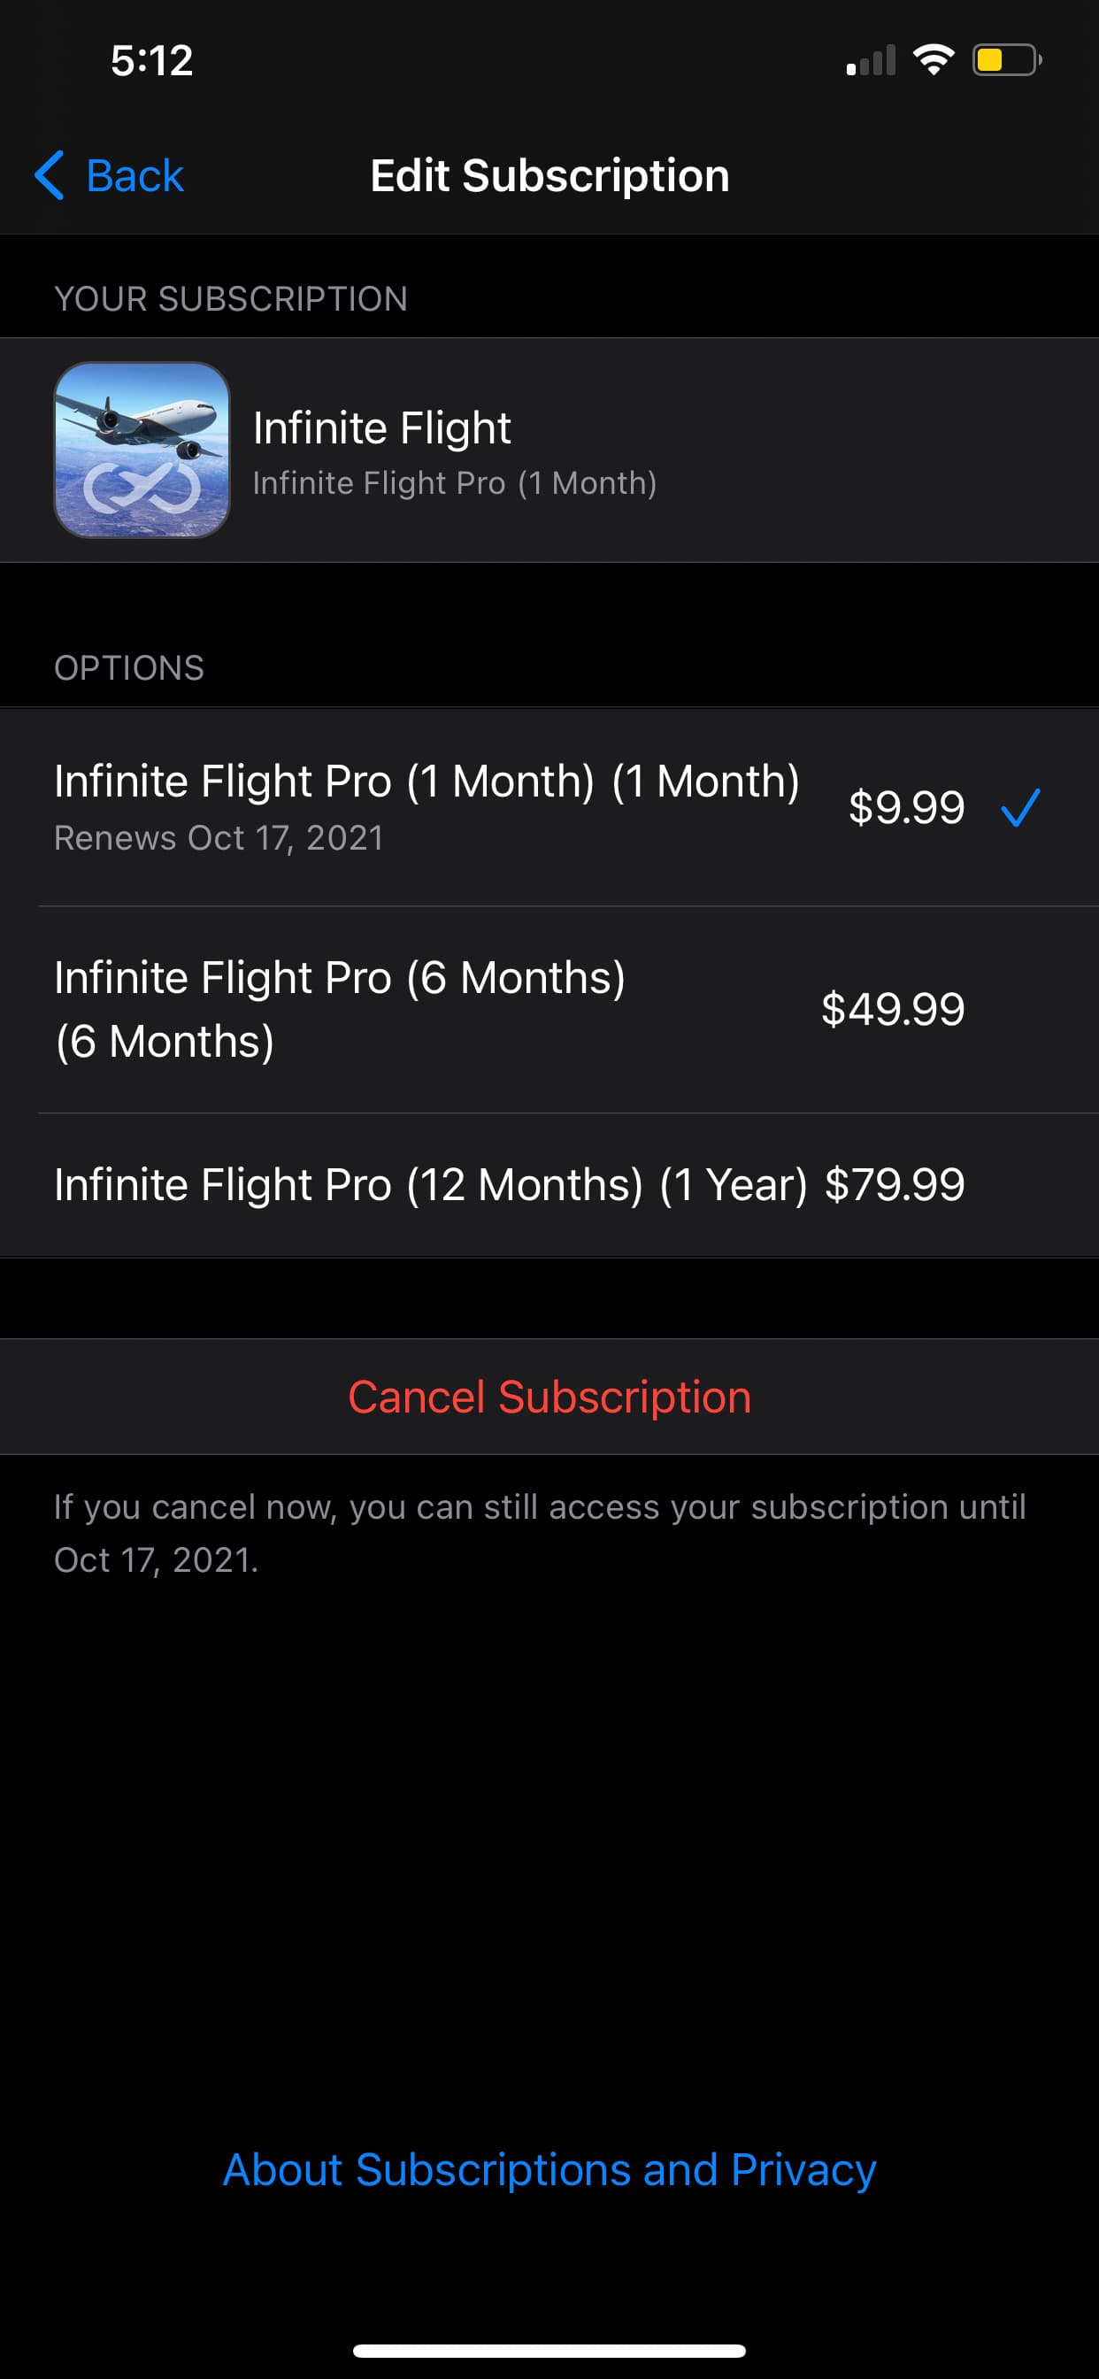The width and height of the screenshot is (1099, 2379).
Task: Choose Infinite Flight Pro (12 Months) plan
Action: point(430,1185)
